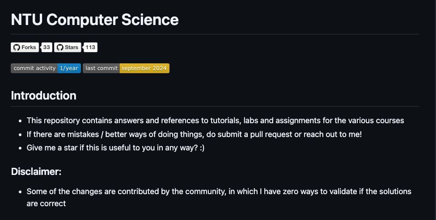436x220 pixels.
Task: Click the stars count 113
Action: click(x=90, y=47)
